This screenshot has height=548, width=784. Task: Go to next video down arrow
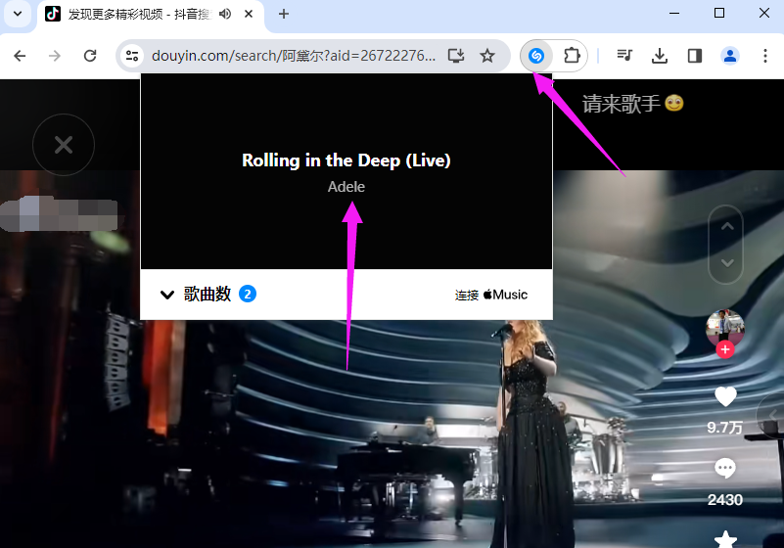(727, 262)
